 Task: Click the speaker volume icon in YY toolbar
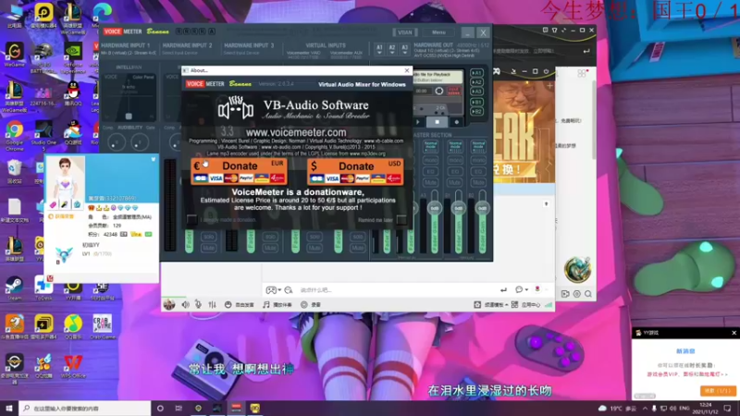(186, 305)
